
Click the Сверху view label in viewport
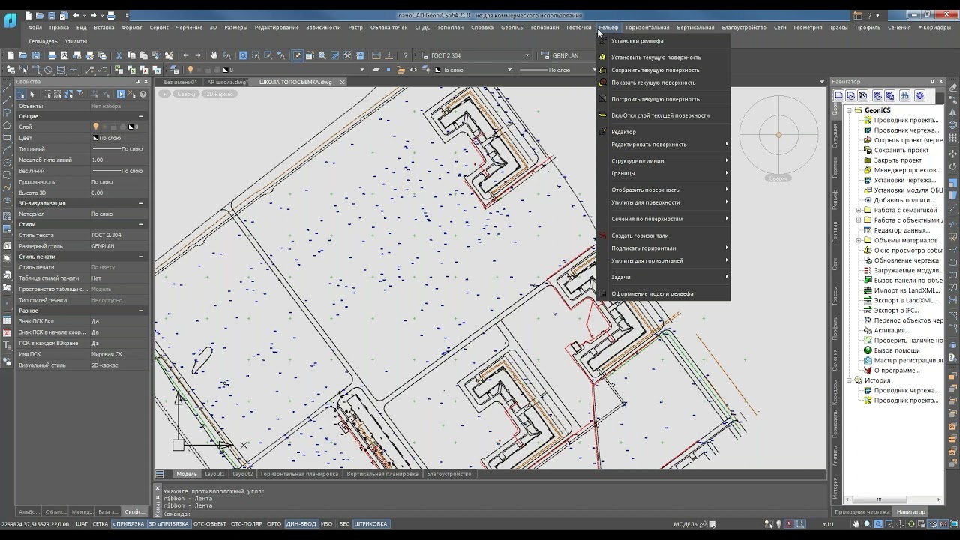click(187, 94)
